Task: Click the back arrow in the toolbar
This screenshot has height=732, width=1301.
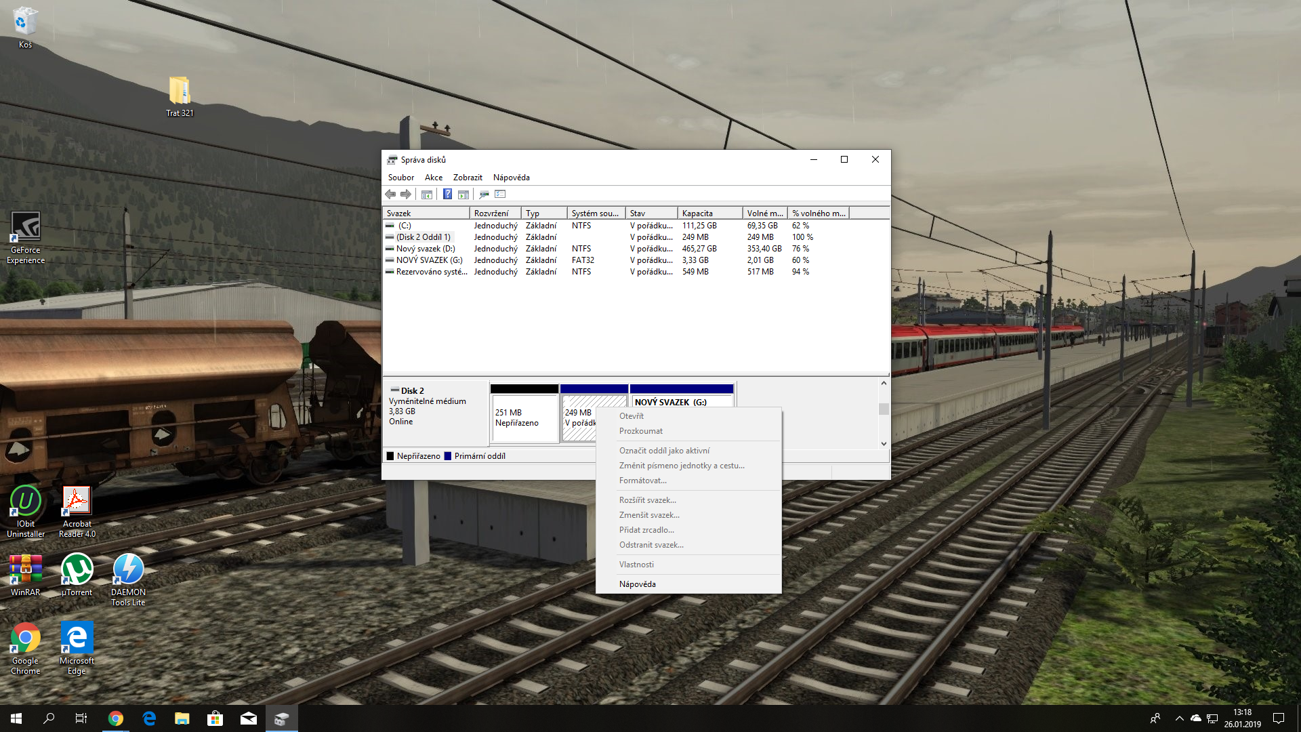Action: pyautogui.click(x=390, y=195)
